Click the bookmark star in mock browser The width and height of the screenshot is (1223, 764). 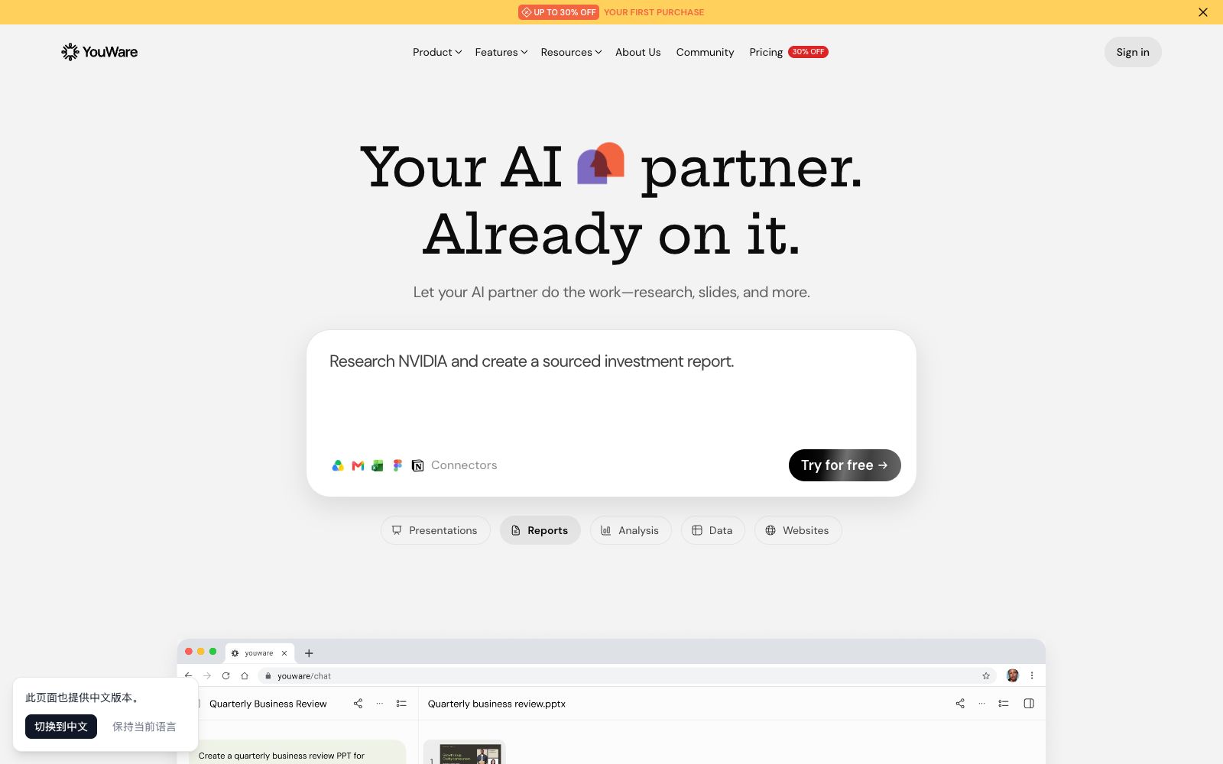pos(986,675)
